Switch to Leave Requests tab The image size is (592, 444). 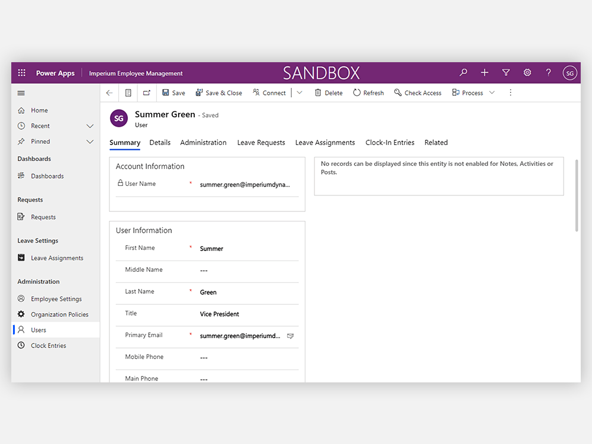tap(261, 143)
